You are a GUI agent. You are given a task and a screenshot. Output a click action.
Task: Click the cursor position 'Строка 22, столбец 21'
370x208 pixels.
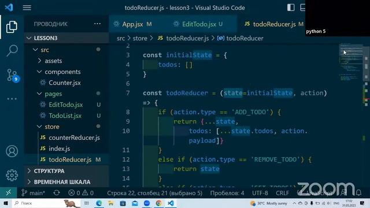click(154, 193)
